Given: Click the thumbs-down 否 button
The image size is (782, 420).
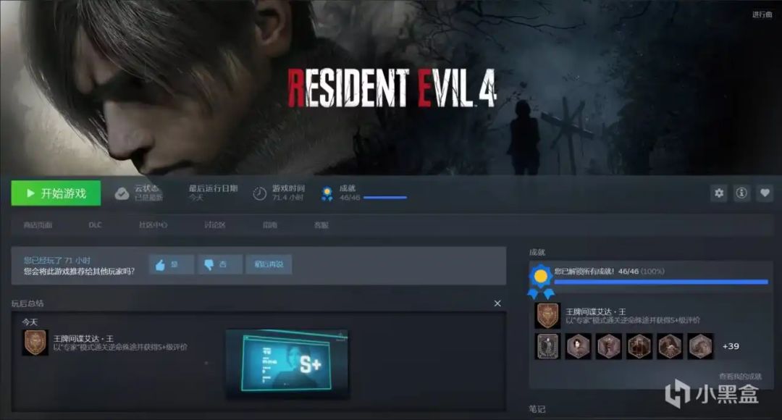Looking at the screenshot, I should (220, 264).
